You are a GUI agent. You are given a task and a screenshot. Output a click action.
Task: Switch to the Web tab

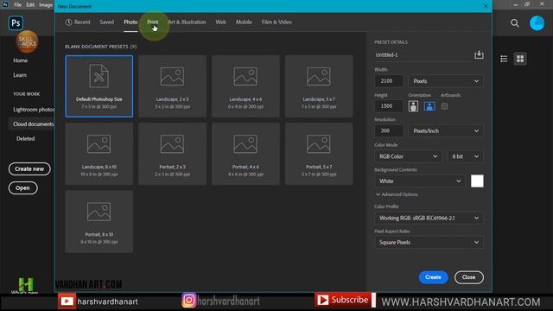click(221, 22)
